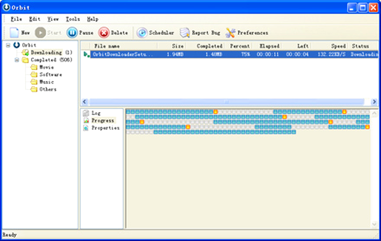
Task: Open the Tools menu
Action: [x=73, y=19]
